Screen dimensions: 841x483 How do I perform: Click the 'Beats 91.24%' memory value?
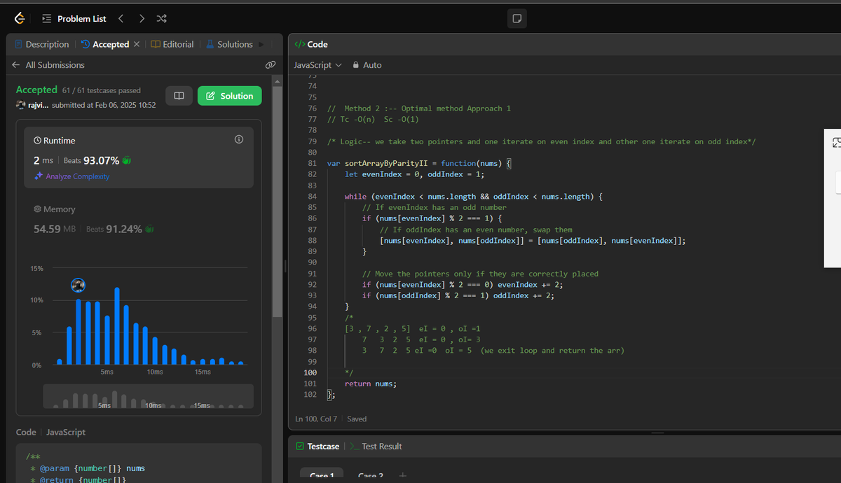coord(114,229)
